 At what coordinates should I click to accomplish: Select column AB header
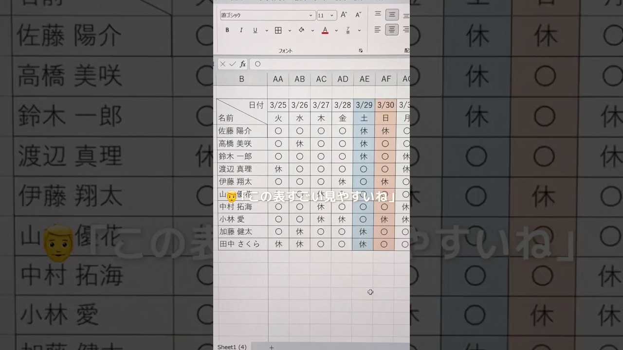point(300,79)
